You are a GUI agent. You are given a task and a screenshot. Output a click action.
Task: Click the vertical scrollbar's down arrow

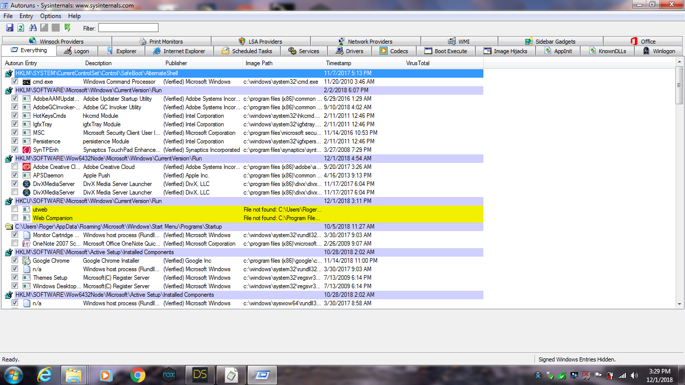coord(679,304)
